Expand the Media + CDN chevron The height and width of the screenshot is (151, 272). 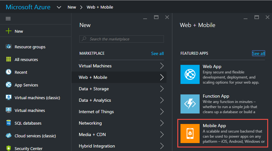(162, 134)
